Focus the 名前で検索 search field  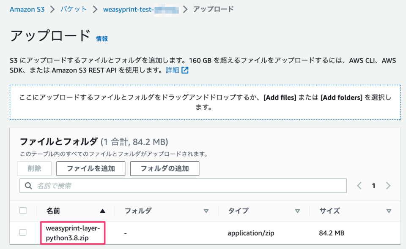coord(183,186)
